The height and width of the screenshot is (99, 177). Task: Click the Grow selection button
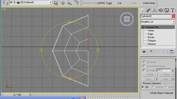(166, 75)
